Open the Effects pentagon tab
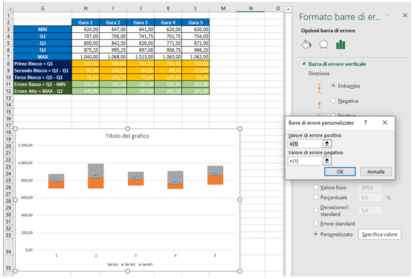415x279 pixels. [x=323, y=45]
